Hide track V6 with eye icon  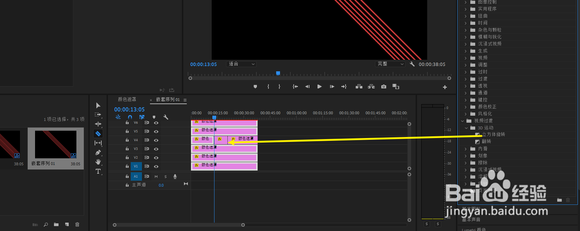(156, 123)
